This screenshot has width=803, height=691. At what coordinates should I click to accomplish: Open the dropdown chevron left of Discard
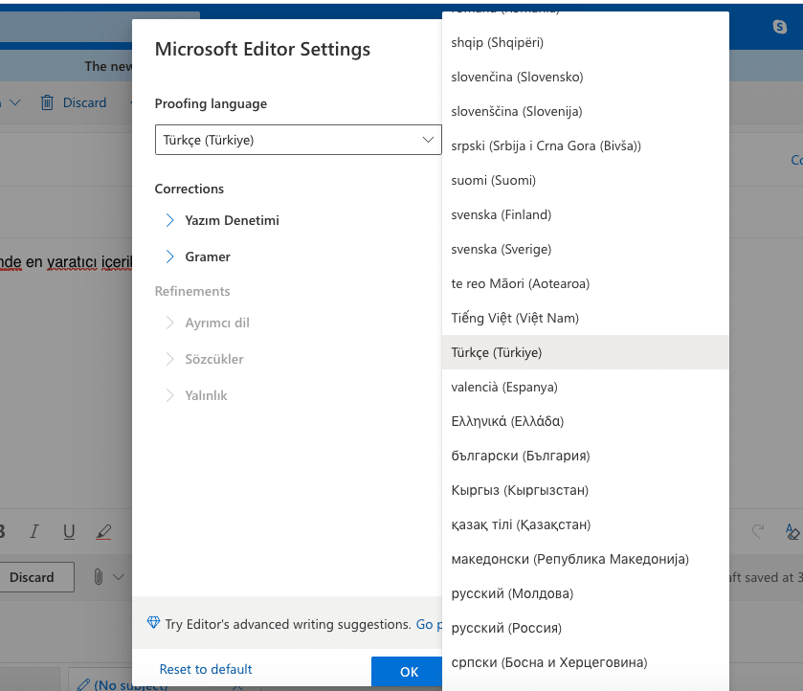tap(15, 102)
